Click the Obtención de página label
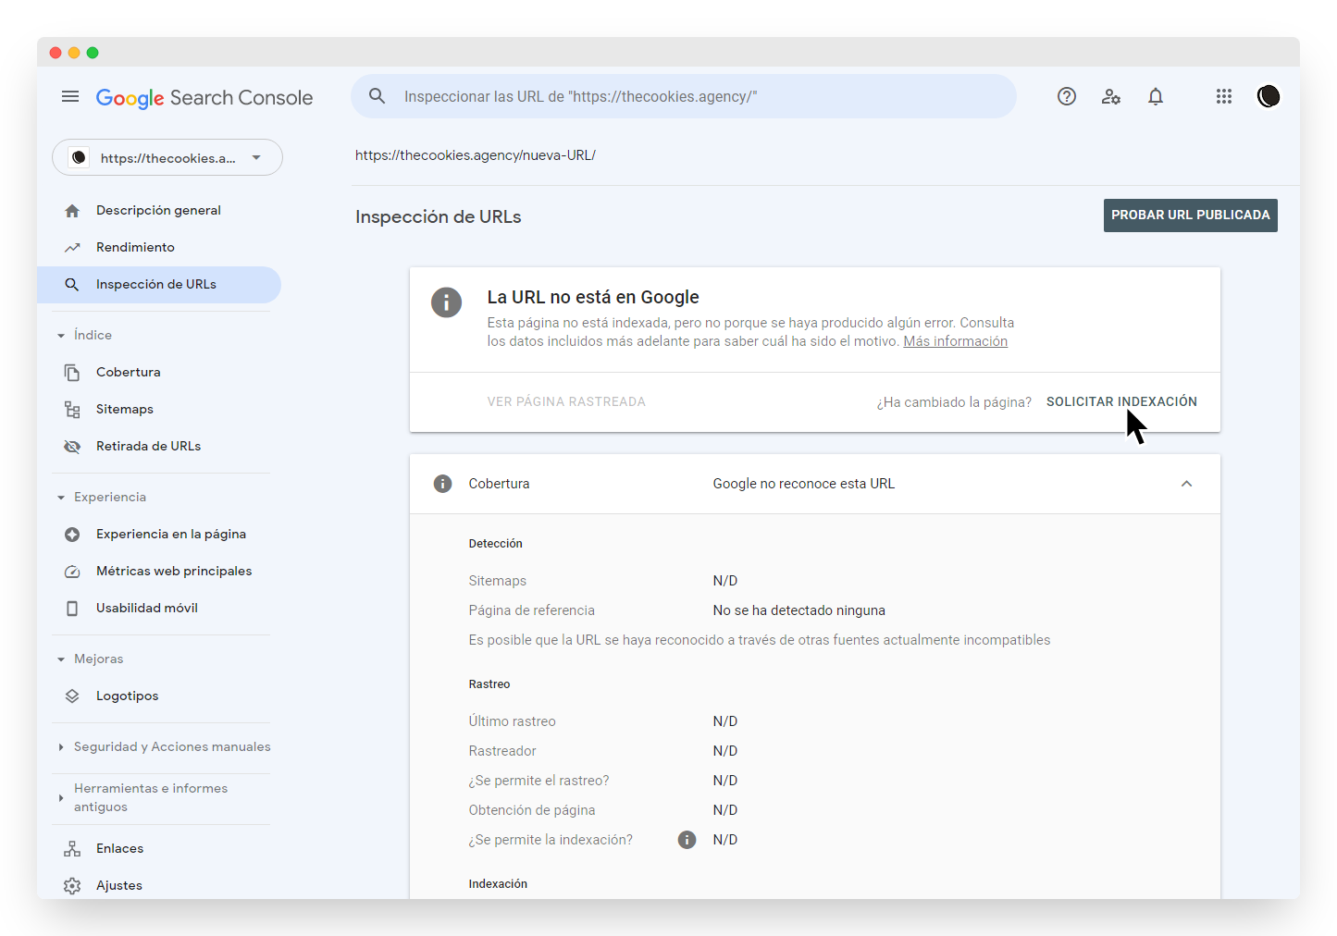 pyautogui.click(x=532, y=810)
